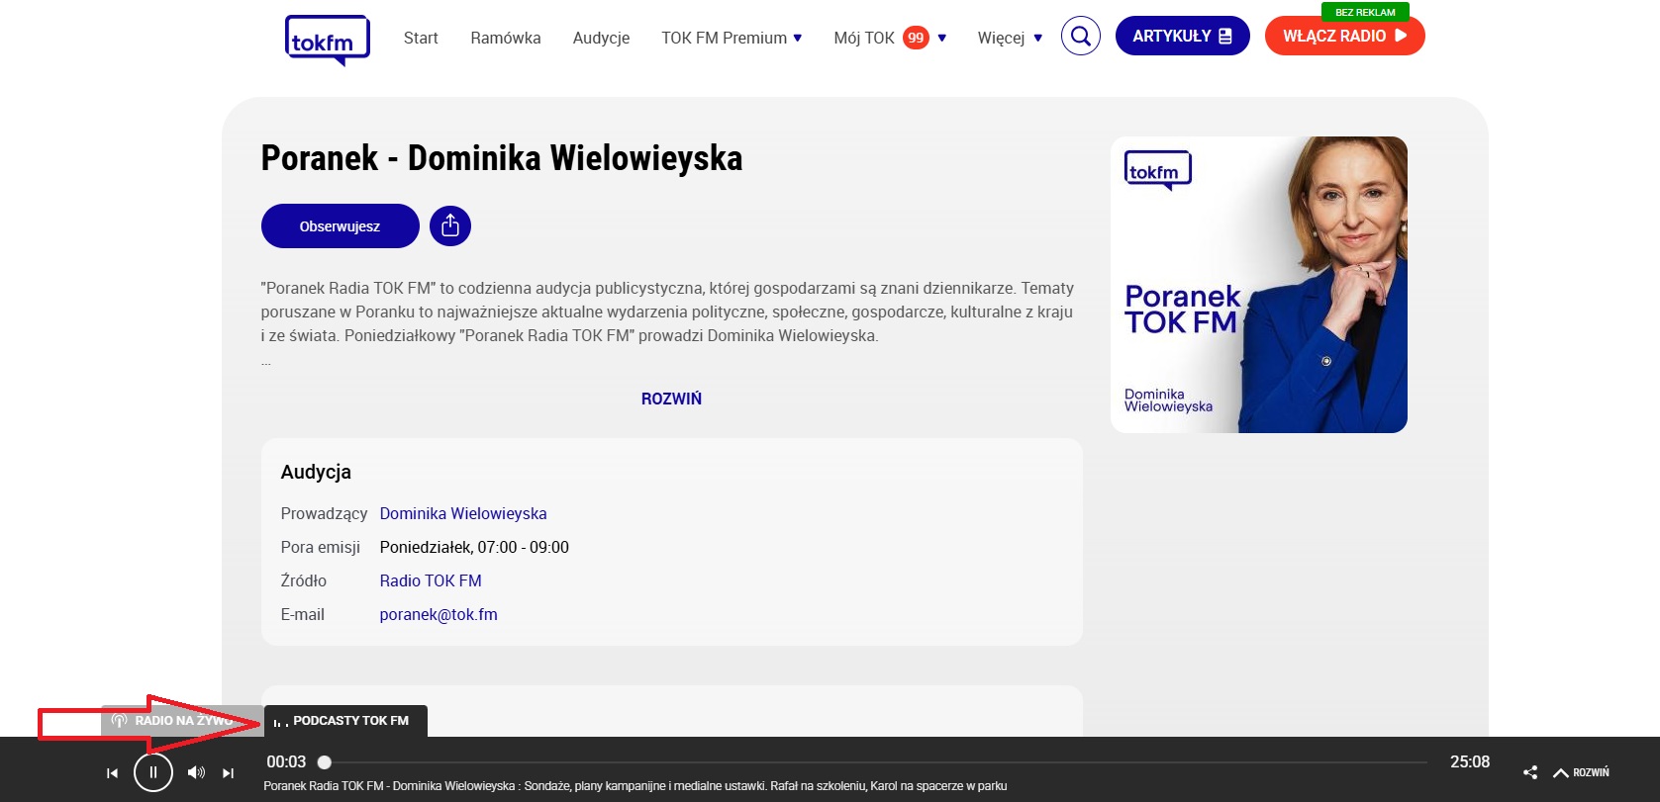Click emission time Poniedziałek, 07:00 - 09:00
Image resolution: width=1660 pixels, height=802 pixels.
click(474, 547)
